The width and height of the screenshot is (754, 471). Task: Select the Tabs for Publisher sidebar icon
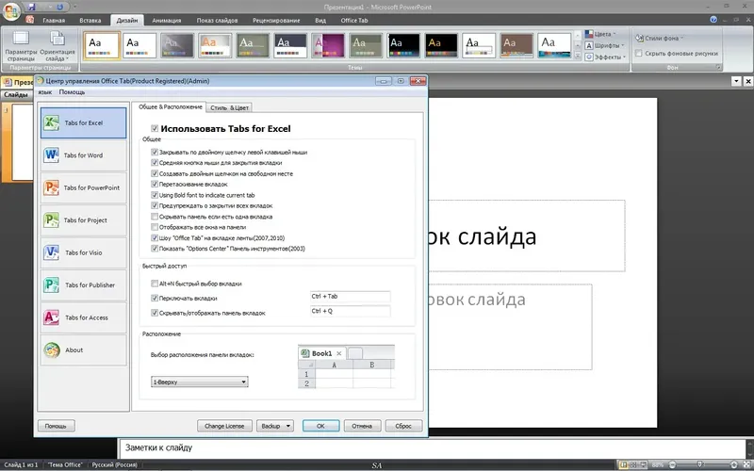pyautogui.click(x=51, y=285)
